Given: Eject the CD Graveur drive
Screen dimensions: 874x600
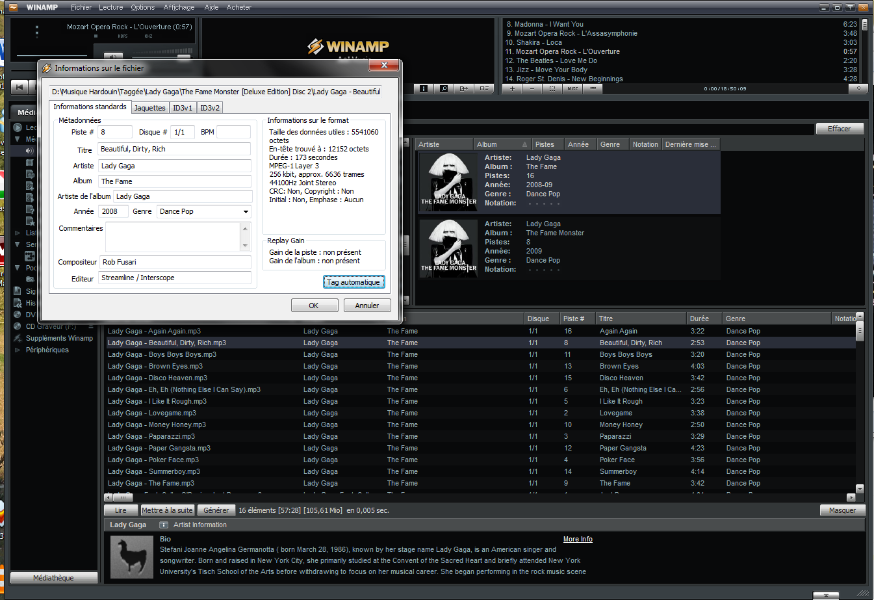Looking at the screenshot, I should (x=91, y=326).
